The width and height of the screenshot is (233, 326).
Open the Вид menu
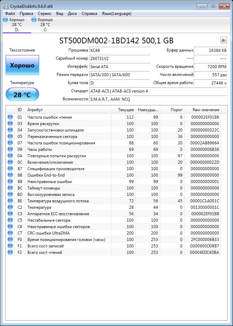pos(60,14)
